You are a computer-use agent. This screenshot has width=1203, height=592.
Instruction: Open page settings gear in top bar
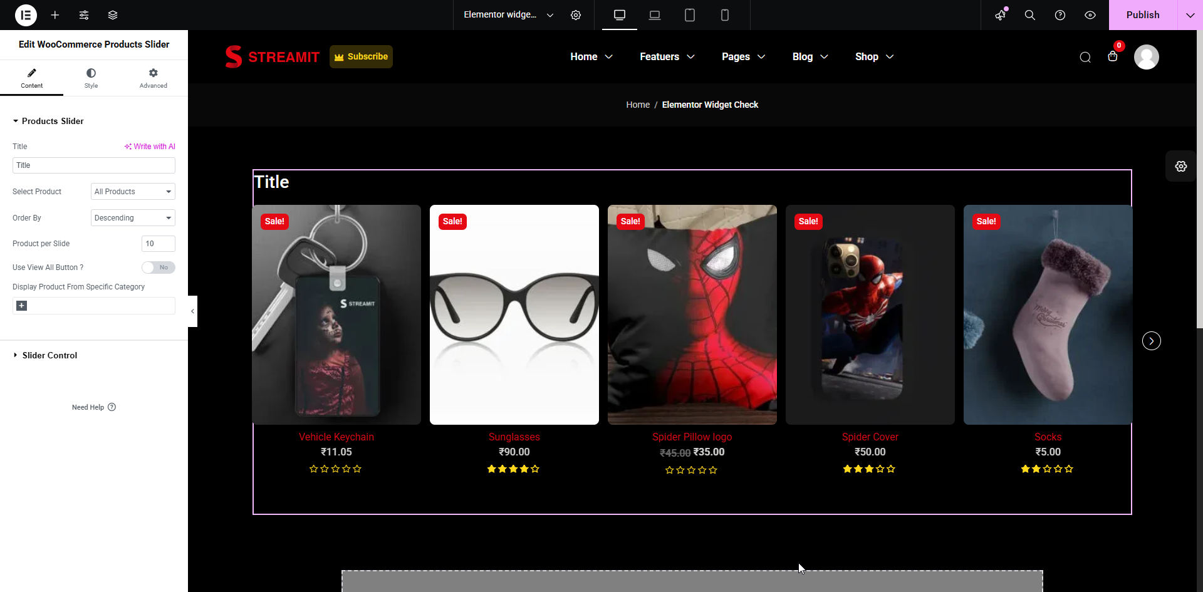point(576,15)
